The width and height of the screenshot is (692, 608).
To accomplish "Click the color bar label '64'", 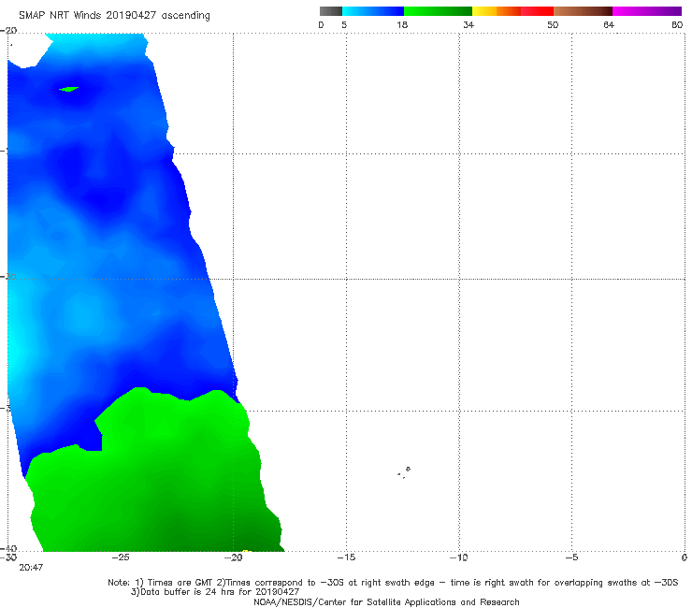I will point(609,24).
